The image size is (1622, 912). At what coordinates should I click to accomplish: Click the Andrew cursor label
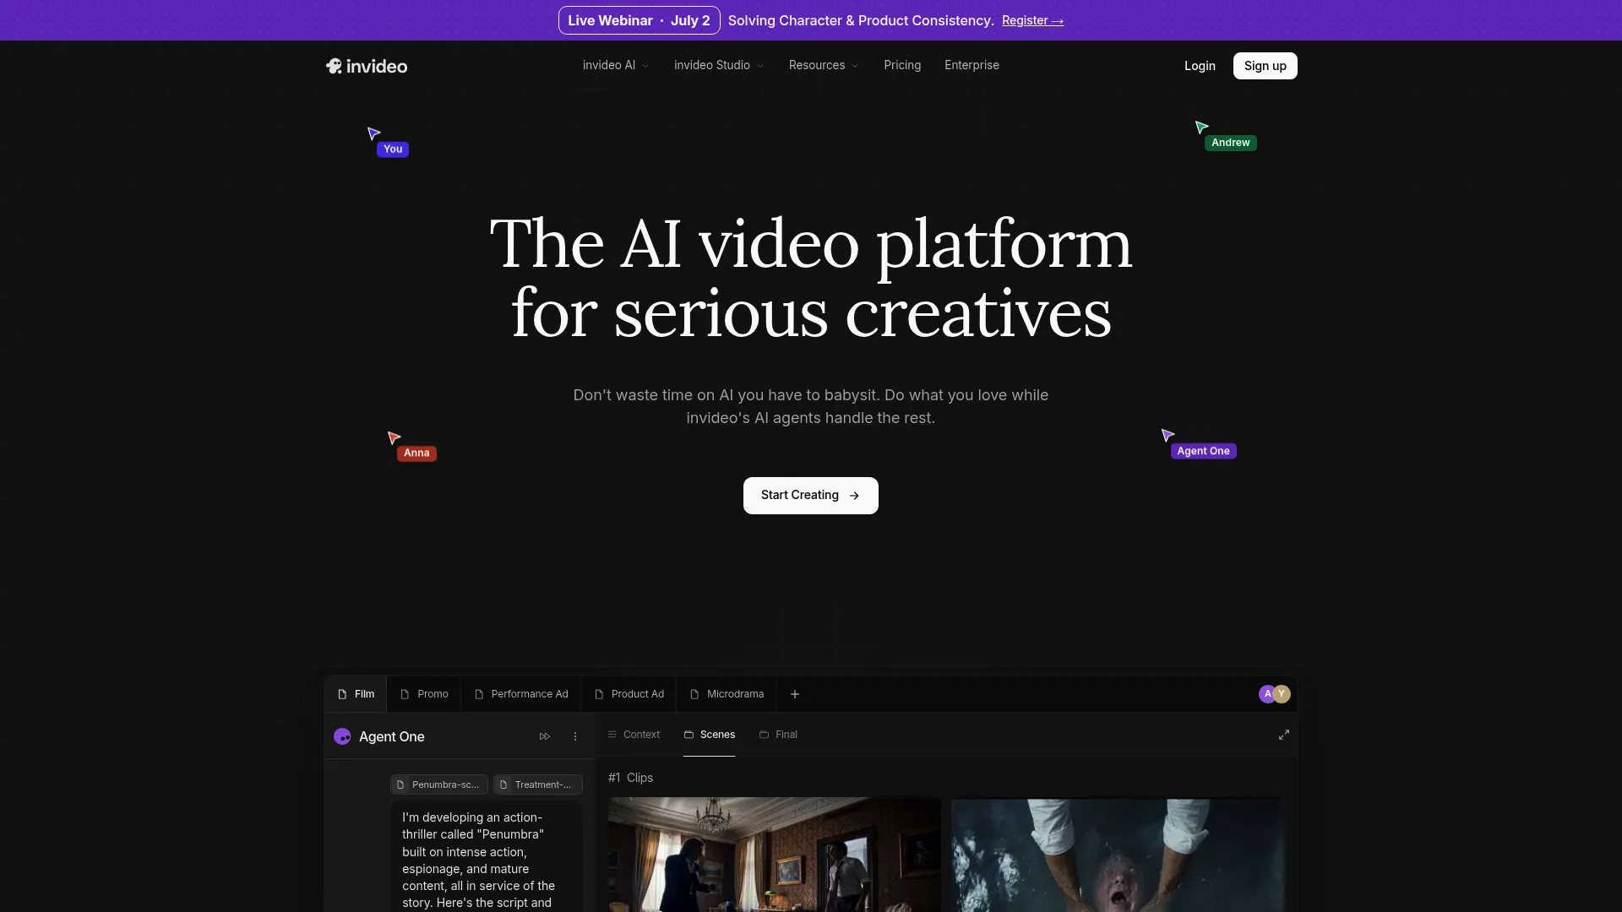pyautogui.click(x=1230, y=143)
